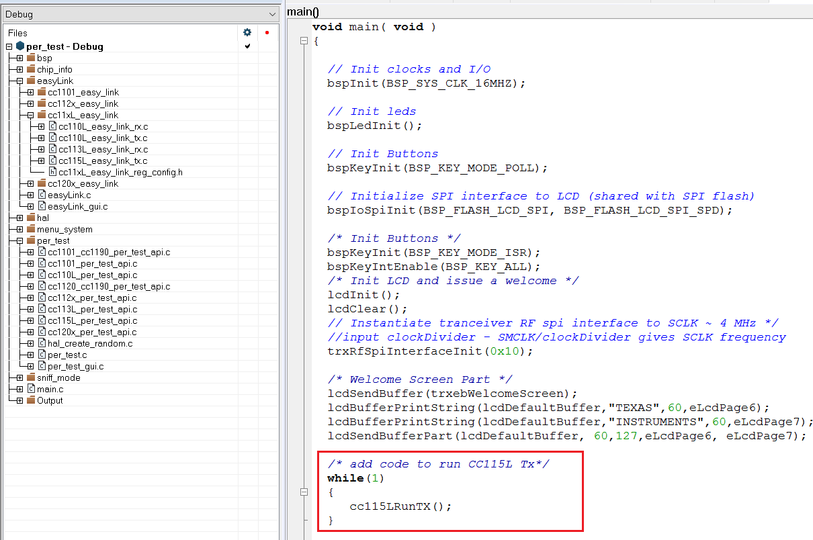
Task: Click the cc115LRunTX() call in the editor
Action: [400, 506]
